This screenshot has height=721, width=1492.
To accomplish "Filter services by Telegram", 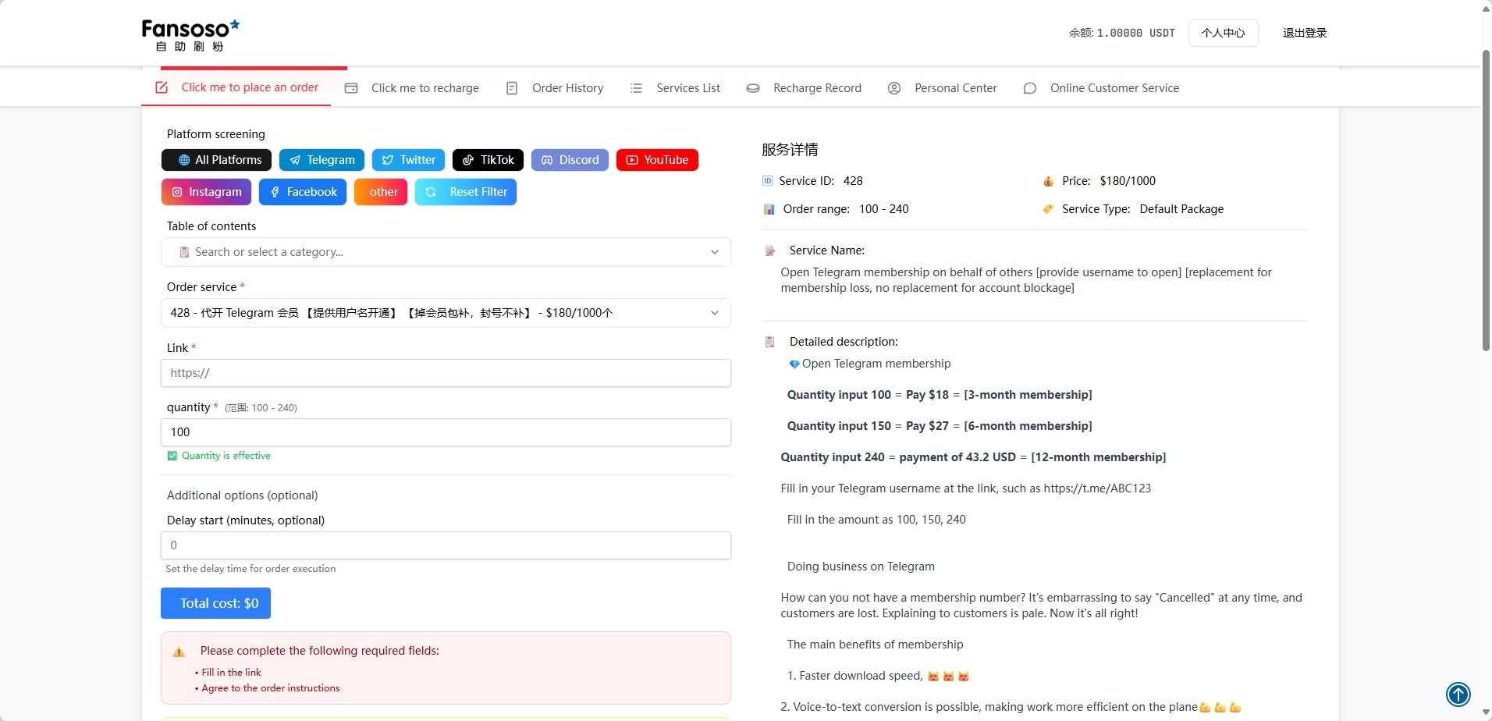I will point(321,160).
